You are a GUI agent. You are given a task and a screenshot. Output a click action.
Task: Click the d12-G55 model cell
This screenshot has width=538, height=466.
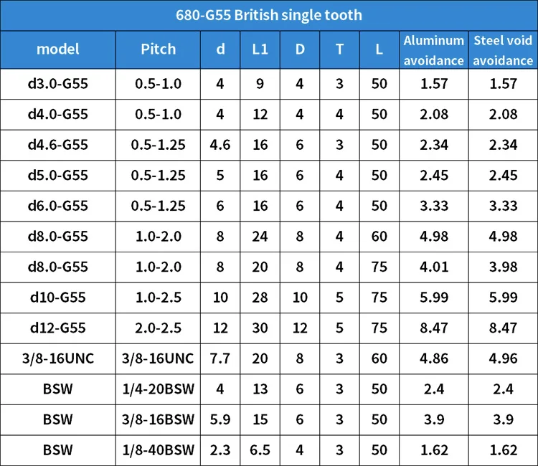pos(57,328)
